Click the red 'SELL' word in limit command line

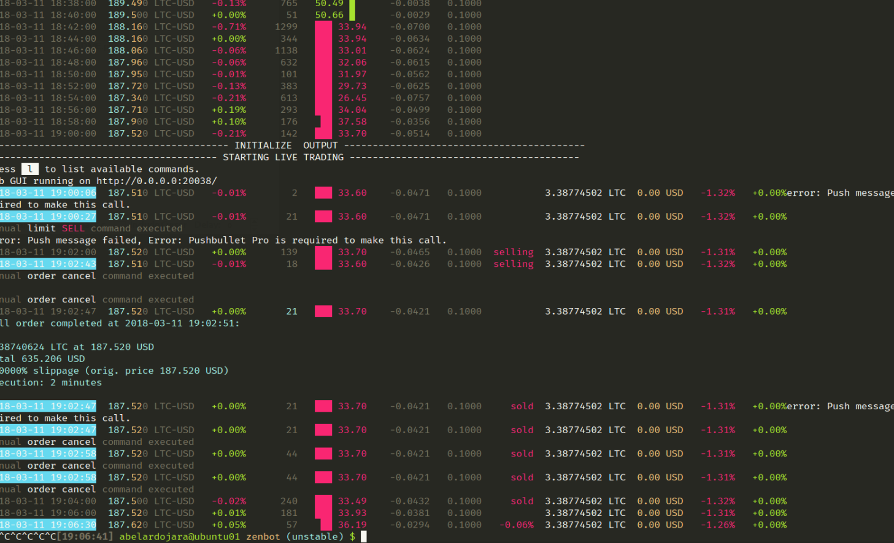73,228
